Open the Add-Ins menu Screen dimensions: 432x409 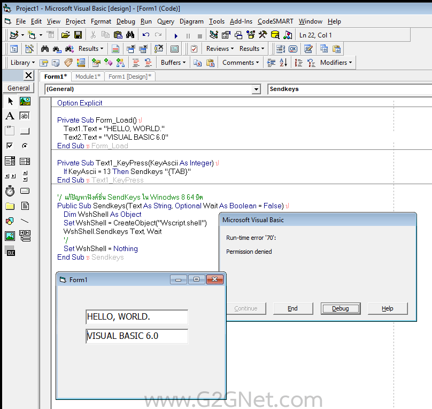pyautogui.click(x=241, y=21)
